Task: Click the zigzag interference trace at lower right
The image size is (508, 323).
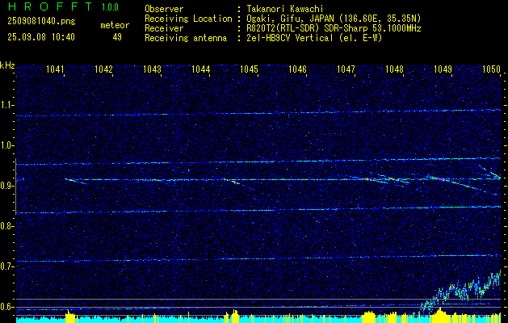Action: pyautogui.click(x=460, y=292)
